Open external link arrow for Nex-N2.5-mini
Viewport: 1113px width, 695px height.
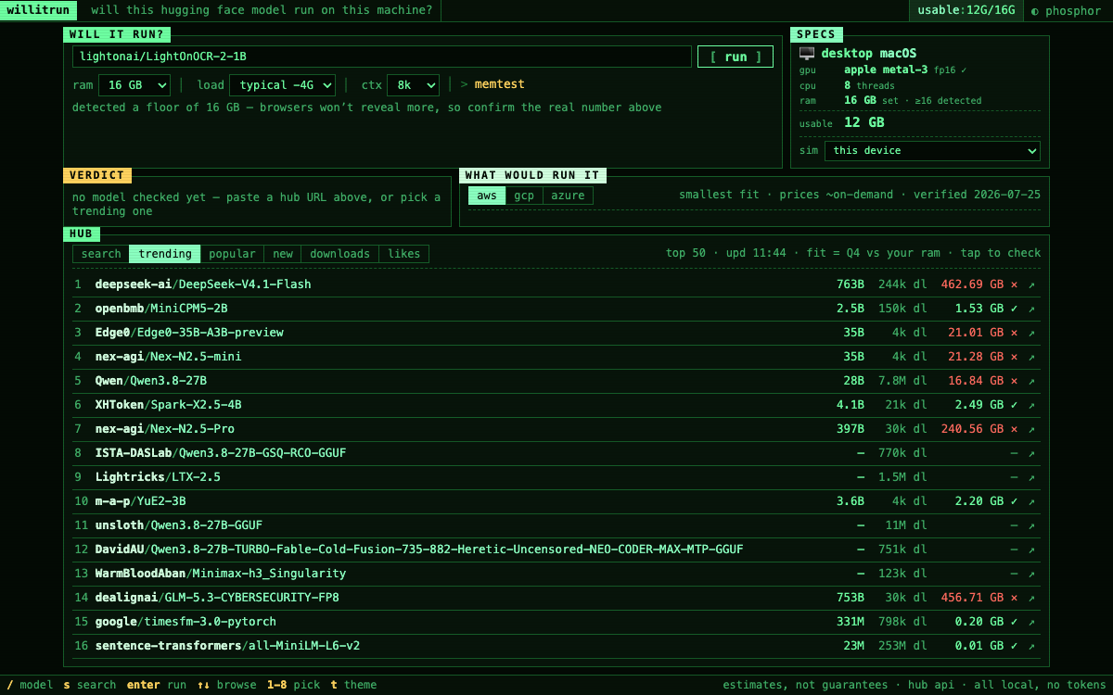coord(1031,357)
